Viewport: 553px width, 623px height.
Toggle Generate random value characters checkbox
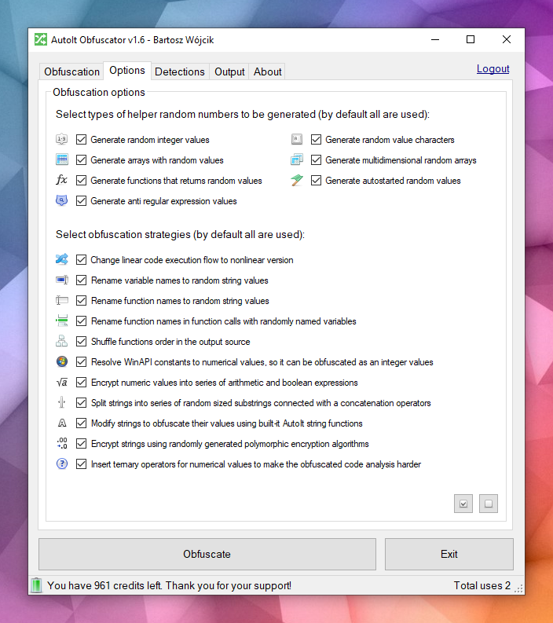click(x=316, y=140)
